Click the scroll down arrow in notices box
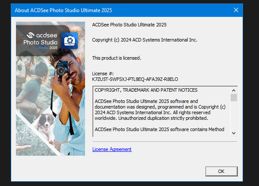259x186 pixels. coord(234,133)
